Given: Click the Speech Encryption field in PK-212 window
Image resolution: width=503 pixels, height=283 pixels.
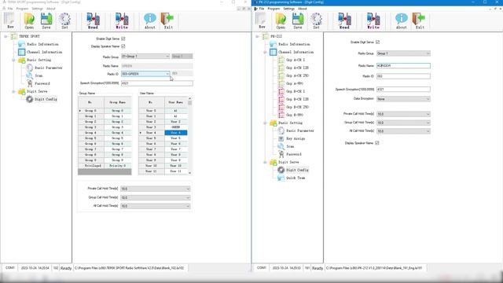Looking at the screenshot, I should tap(403, 89).
